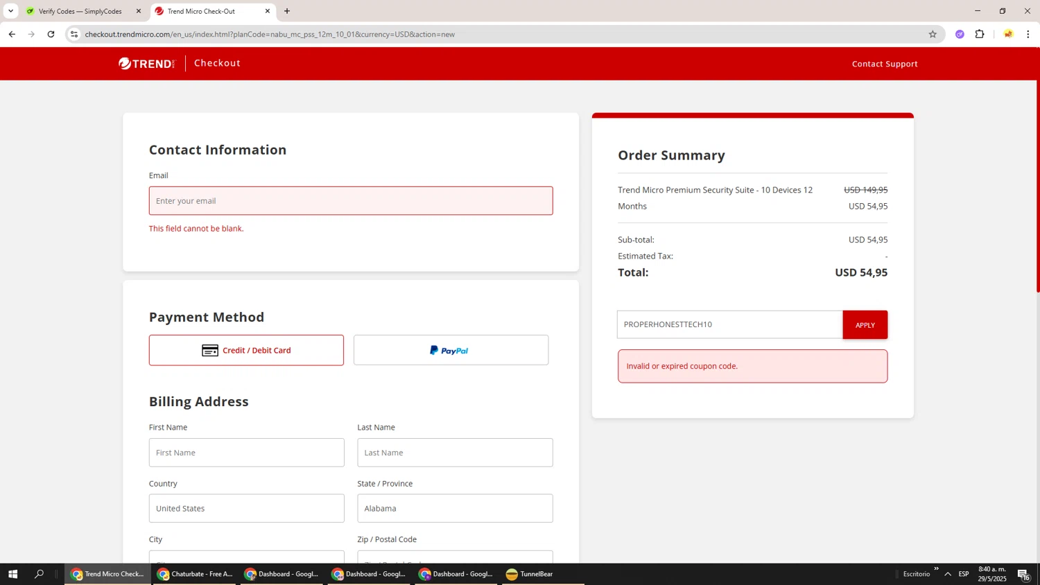Open first Dashboard - Google taskbar window

[x=282, y=574]
